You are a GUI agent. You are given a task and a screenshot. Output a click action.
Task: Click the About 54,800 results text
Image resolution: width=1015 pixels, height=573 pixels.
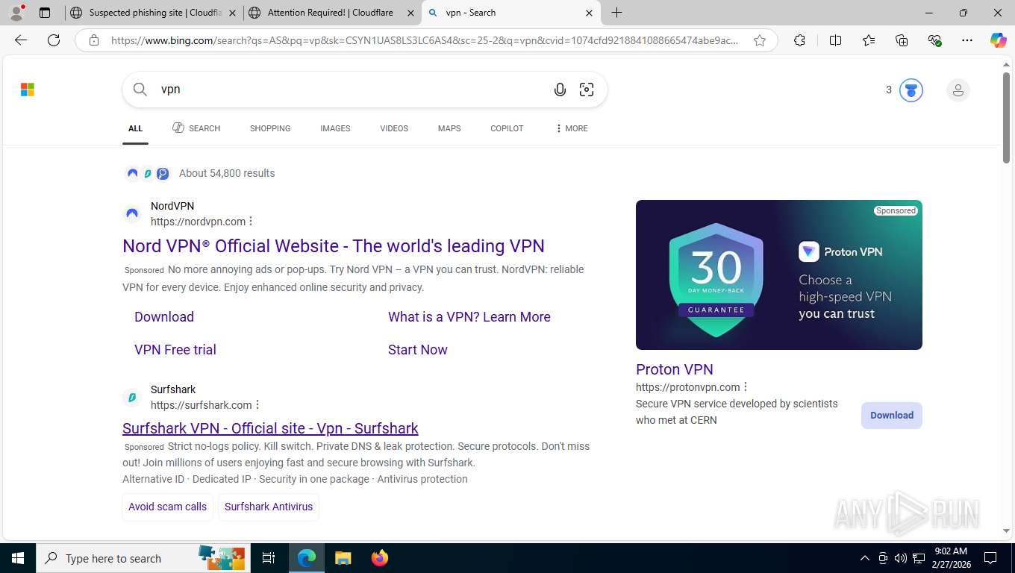point(227,173)
